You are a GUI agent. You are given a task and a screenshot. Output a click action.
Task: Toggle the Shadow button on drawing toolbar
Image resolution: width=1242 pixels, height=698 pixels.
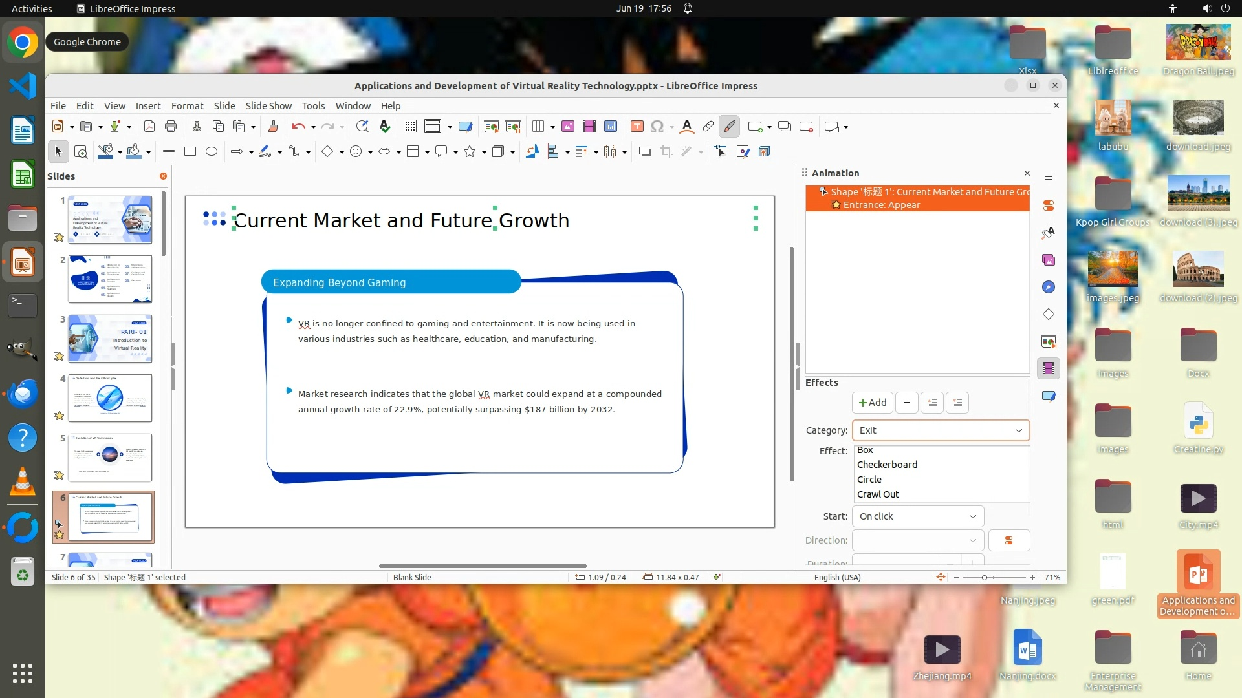[644, 151]
